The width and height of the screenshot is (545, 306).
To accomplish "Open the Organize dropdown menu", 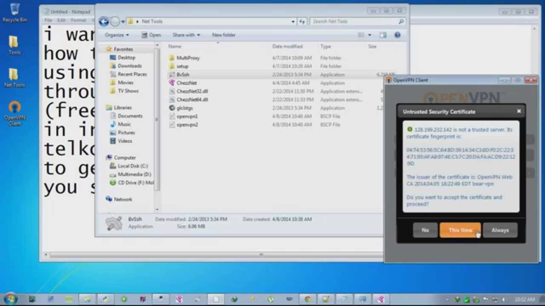I will click(x=117, y=35).
